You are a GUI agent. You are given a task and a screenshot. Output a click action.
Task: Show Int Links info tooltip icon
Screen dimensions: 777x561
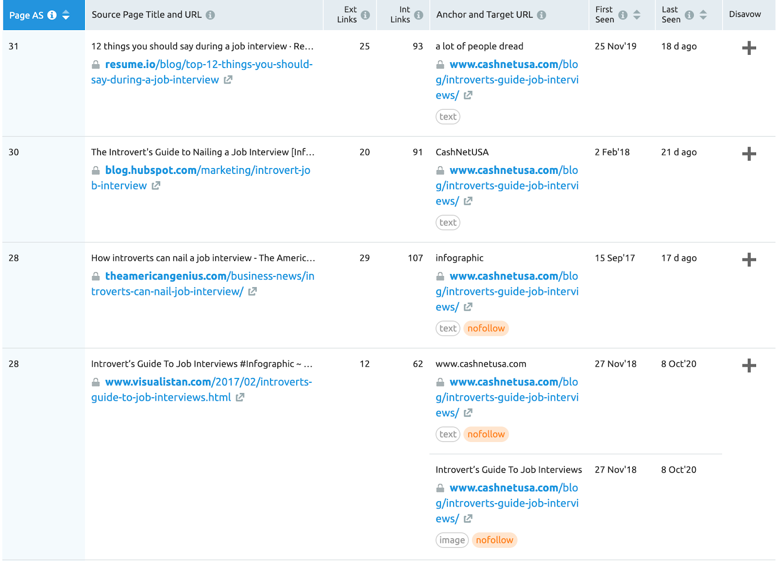(x=419, y=15)
